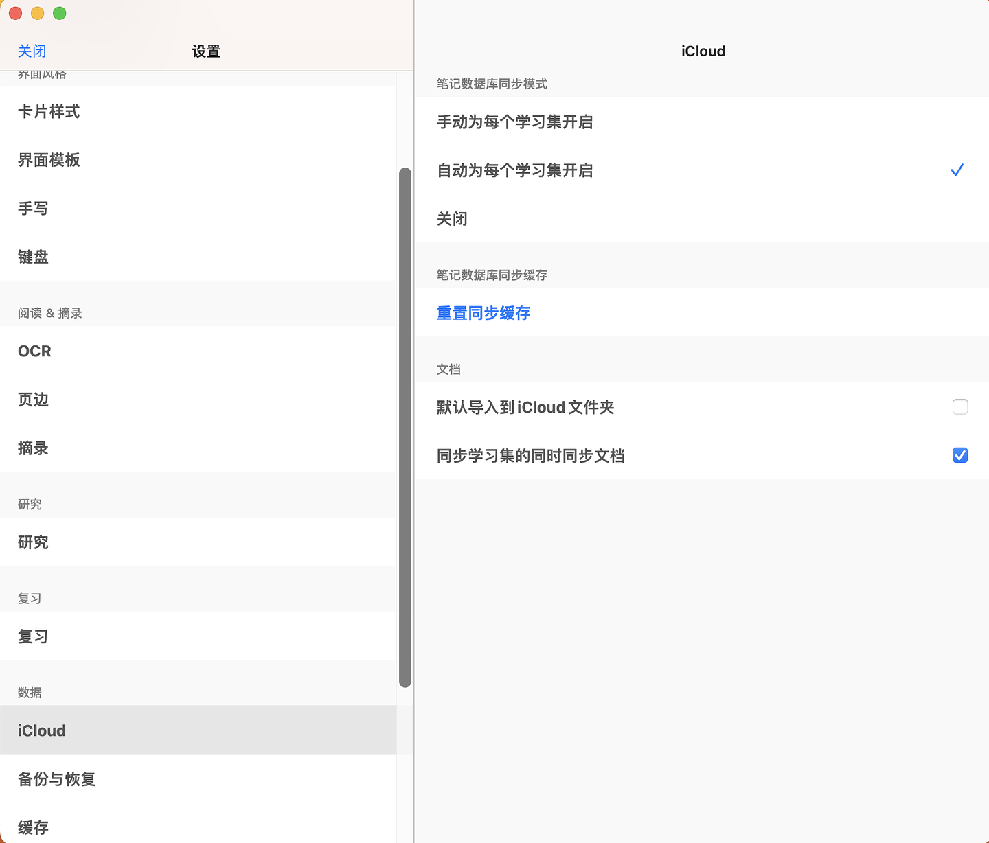The width and height of the screenshot is (989, 843).
Task: Select the 键盘 settings item
Action: click(198, 257)
